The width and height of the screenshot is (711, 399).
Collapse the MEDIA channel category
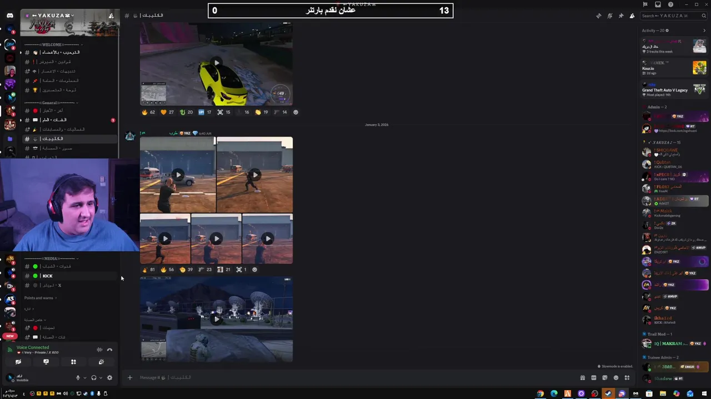coord(51,259)
